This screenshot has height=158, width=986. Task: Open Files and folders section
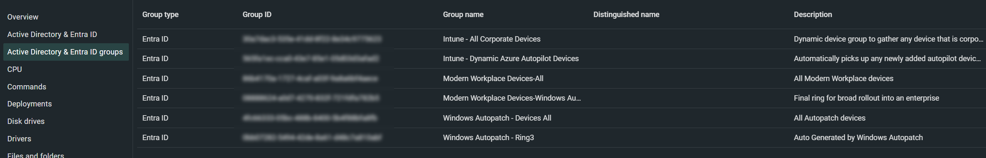tap(36, 155)
